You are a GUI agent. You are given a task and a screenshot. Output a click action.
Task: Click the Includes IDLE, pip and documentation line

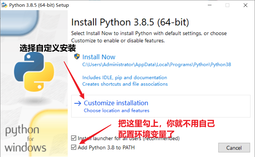(x=124, y=78)
